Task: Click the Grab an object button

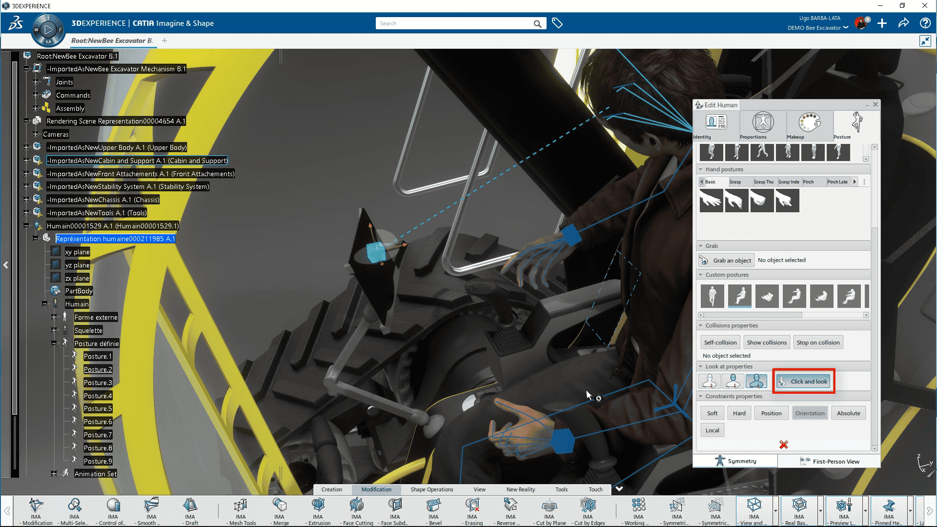Action: pos(726,260)
